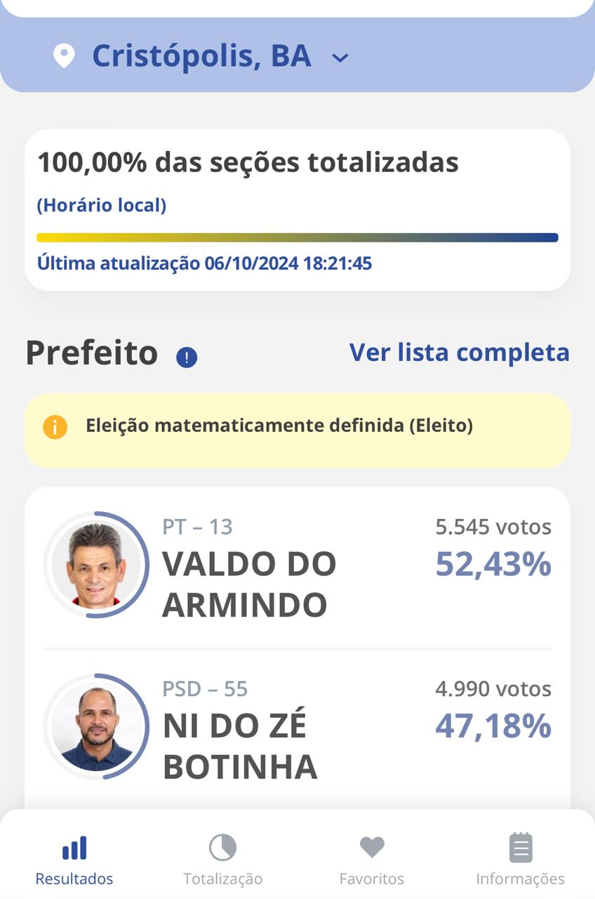Select candidate name VALDO DO ARMINDO
595x899 pixels.
click(249, 584)
